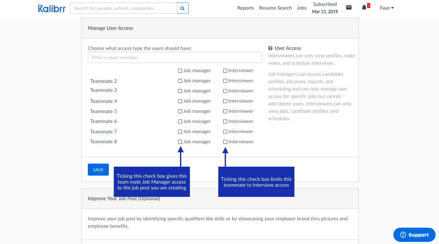Tick Job manager checkbox for Teammate 2
Image resolution: width=439 pixels, height=244 pixels.
point(180,81)
